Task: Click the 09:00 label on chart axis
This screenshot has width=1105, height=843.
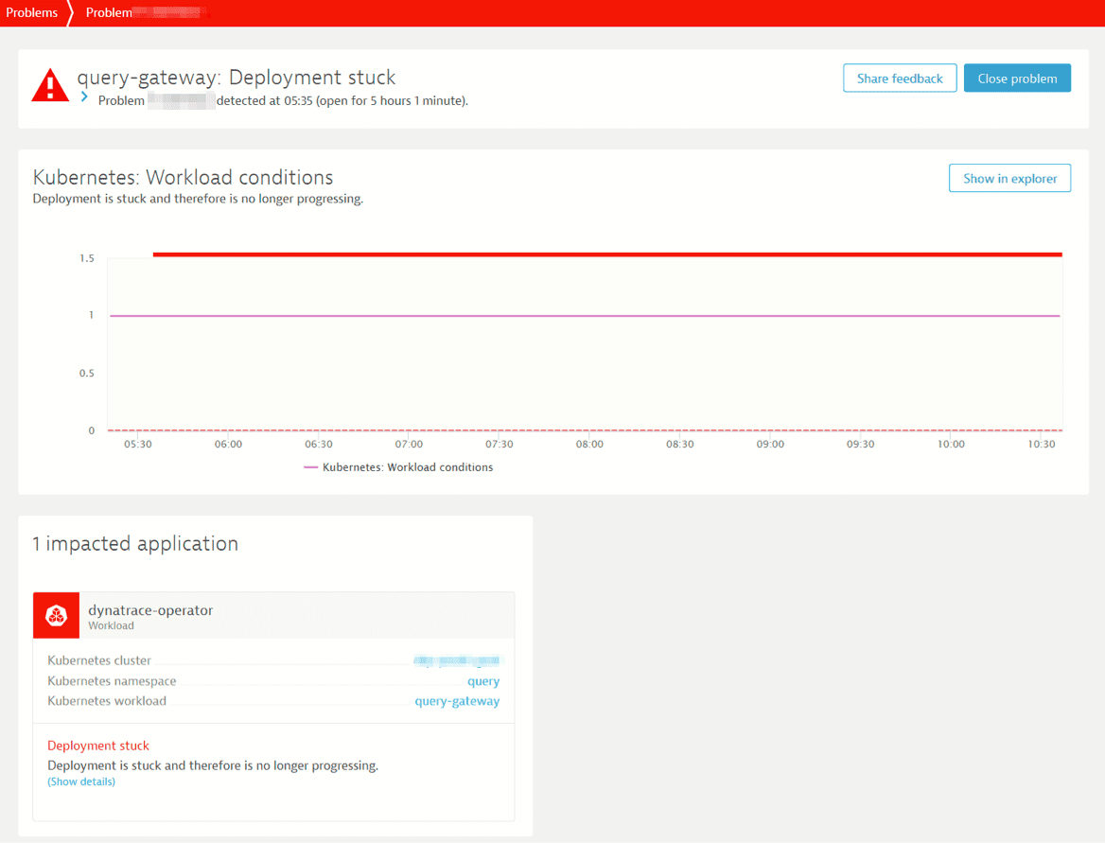Action: pos(770,444)
